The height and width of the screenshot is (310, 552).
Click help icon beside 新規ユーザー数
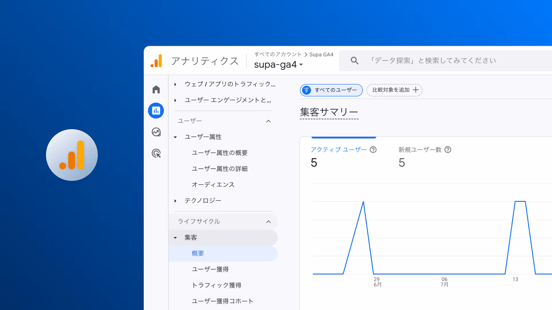pyautogui.click(x=448, y=150)
